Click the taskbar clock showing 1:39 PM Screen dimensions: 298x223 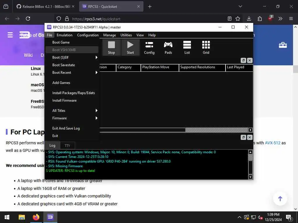click(273, 217)
